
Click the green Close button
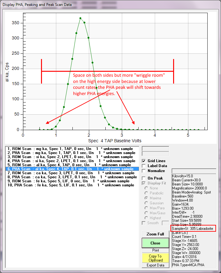point(155,243)
